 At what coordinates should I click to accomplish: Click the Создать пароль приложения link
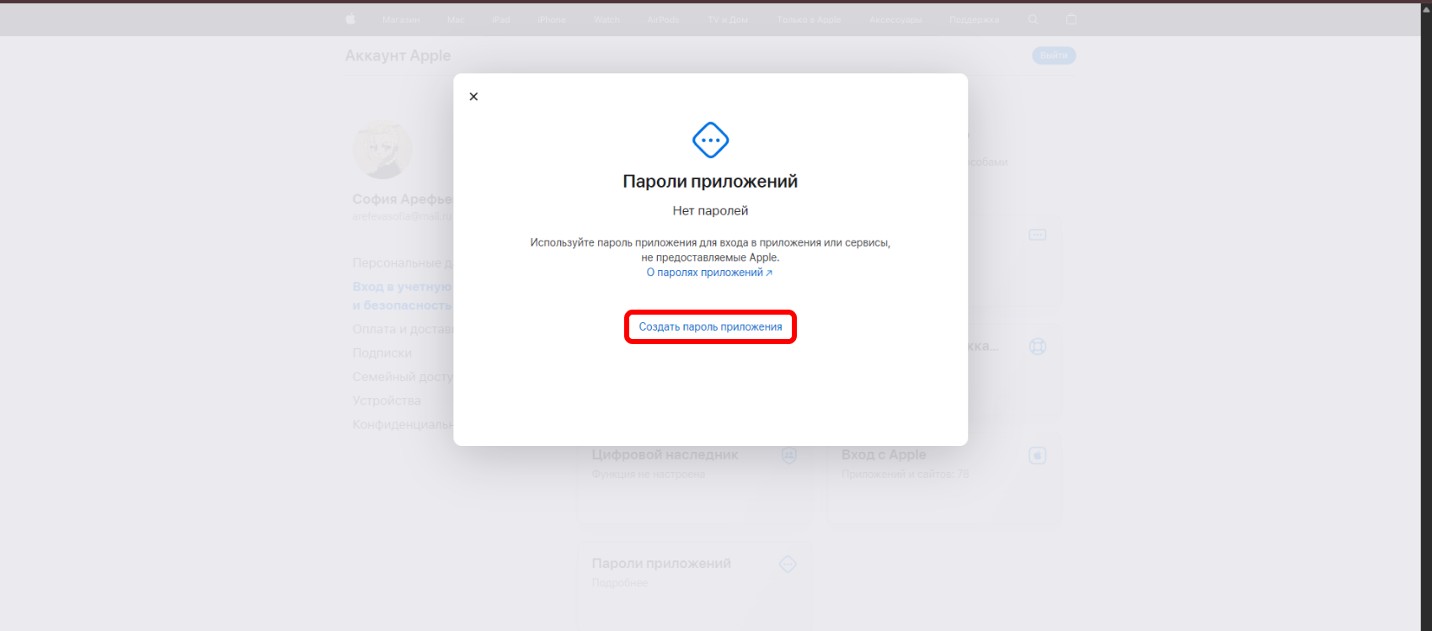tap(710, 326)
